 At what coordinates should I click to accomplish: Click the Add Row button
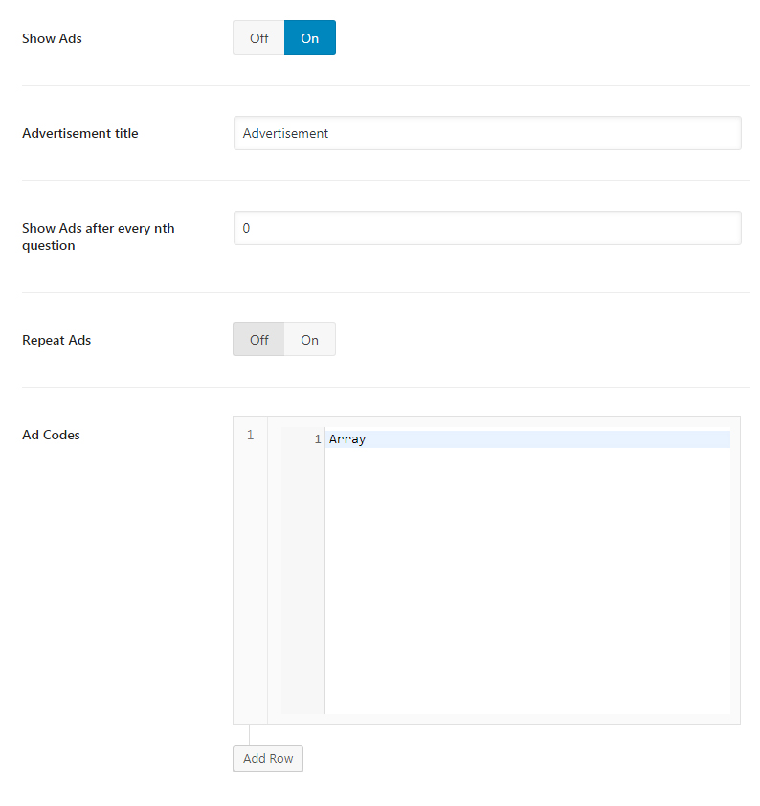pos(268,758)
